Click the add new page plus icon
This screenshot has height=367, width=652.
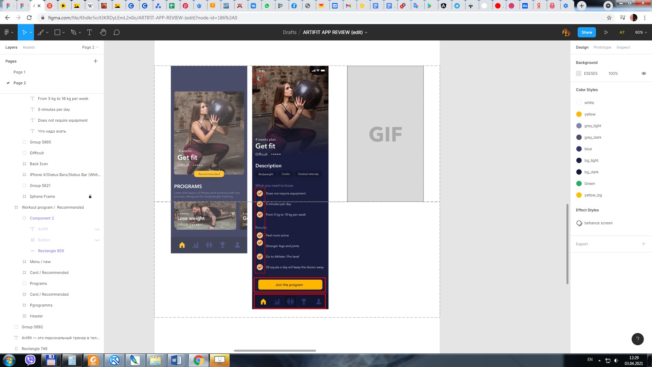[95, 61]
